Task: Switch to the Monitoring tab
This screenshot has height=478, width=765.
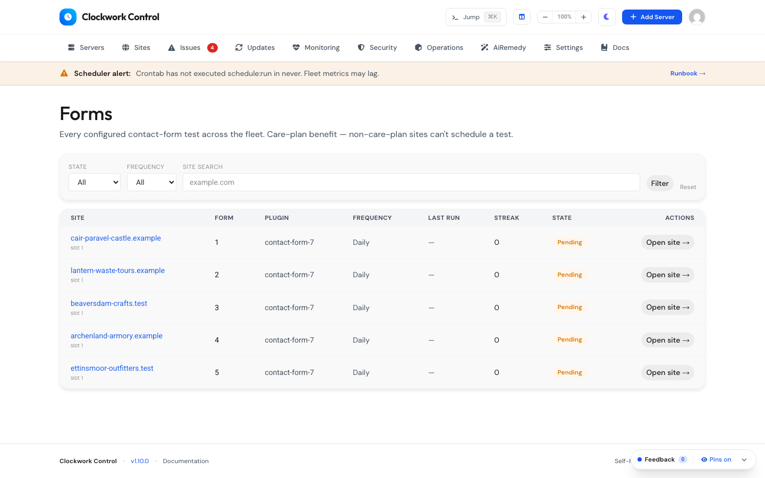Action: point(316,48)
